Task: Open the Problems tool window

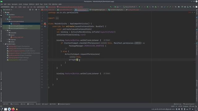Action: pyautogui.click(x=15, y=104)
